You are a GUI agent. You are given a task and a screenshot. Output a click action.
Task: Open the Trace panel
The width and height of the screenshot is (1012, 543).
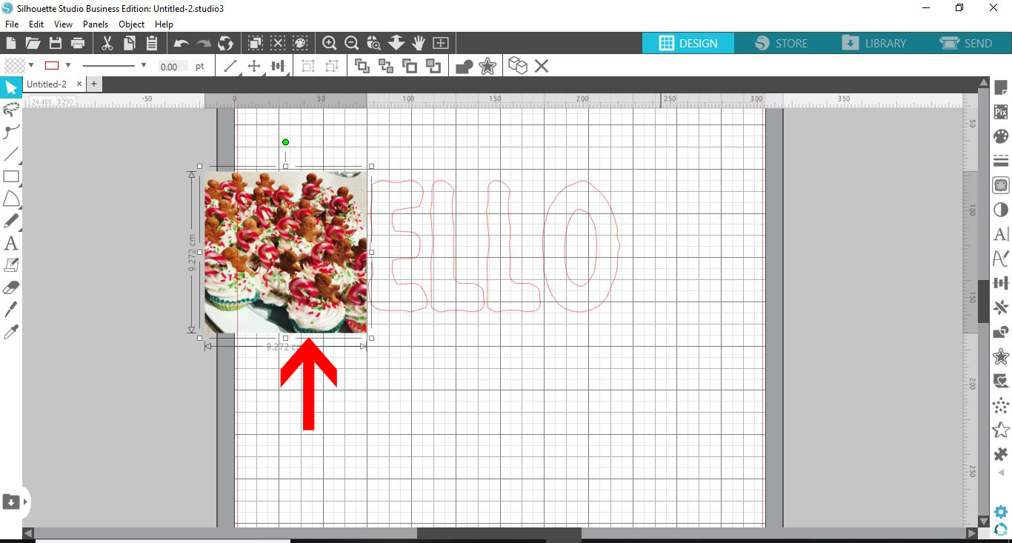[1001, 185]
